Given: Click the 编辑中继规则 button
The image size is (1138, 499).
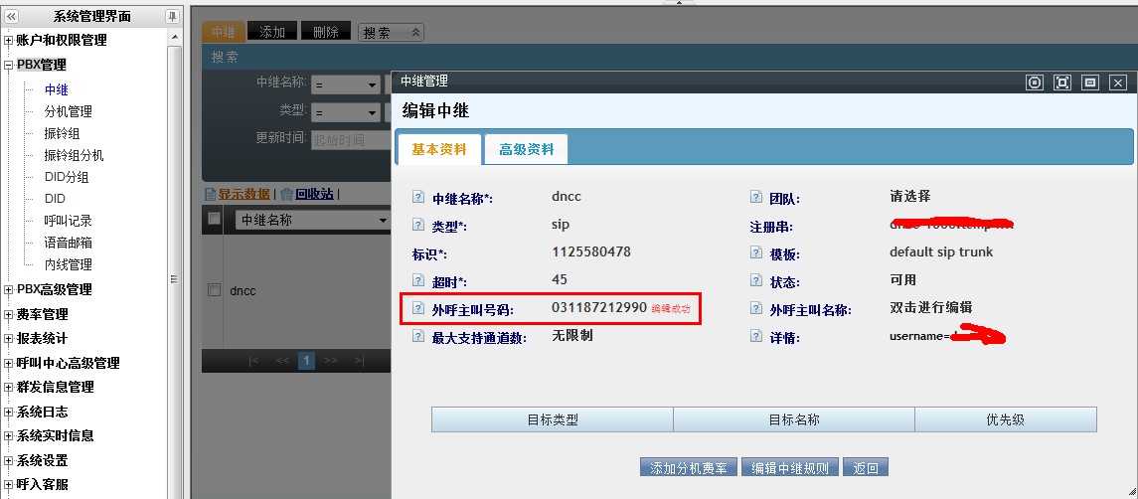Looking at the screenshot, I should click(x=789, y=467).
